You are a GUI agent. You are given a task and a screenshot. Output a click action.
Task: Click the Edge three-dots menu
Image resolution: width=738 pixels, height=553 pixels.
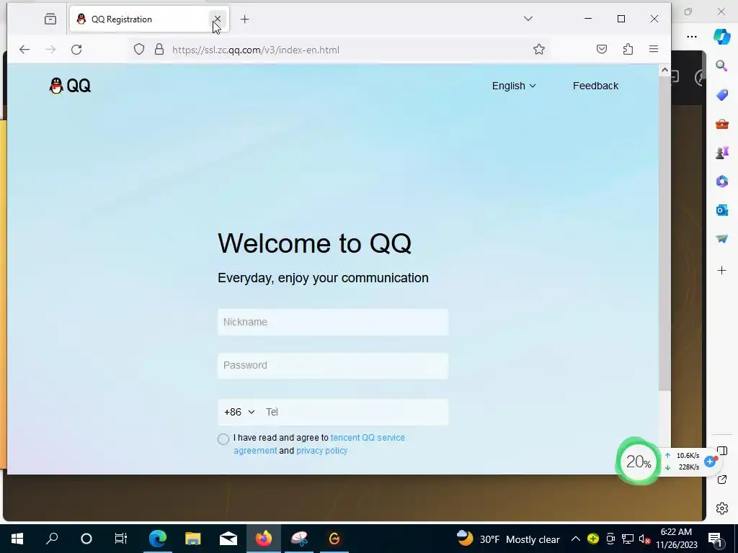click(691, 37)
